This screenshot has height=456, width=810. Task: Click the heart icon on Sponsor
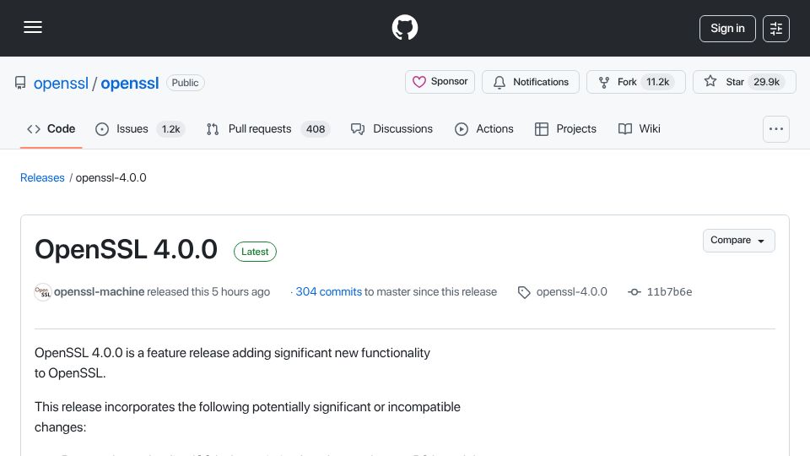[419, 82]
